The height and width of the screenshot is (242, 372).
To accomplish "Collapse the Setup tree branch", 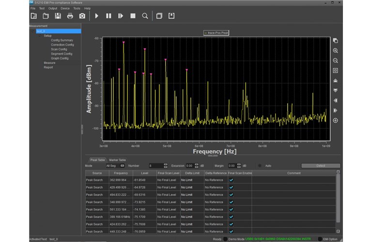I will [41, 36].
